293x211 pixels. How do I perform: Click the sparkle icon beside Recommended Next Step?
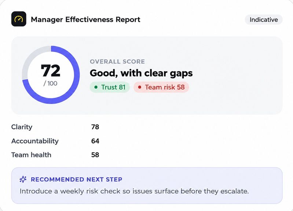tap(23, 179)
